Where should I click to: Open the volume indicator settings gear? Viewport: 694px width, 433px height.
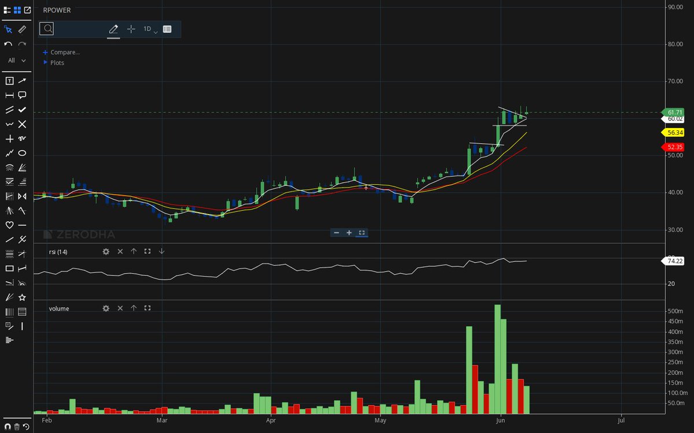106,308
